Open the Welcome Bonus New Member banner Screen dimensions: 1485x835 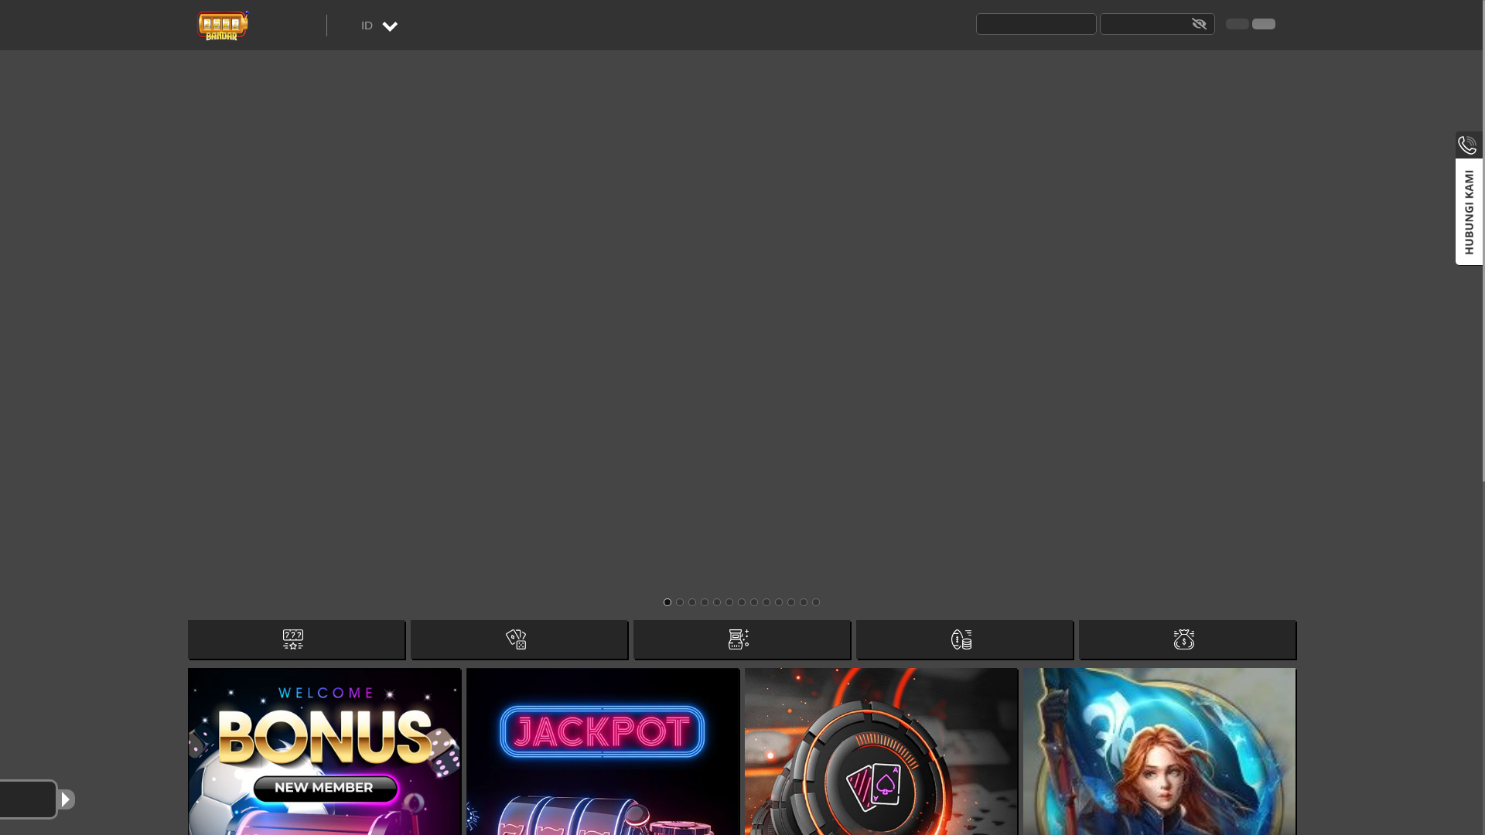pos(324,751)
